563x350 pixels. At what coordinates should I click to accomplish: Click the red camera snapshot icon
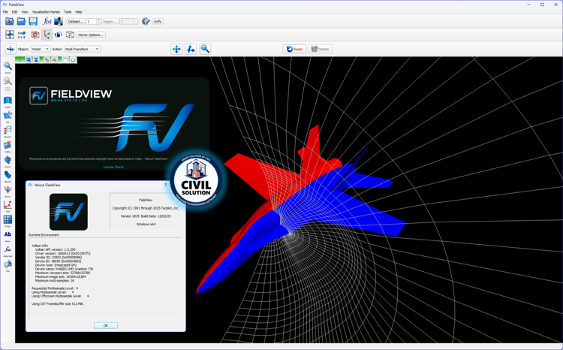coord(35,35)
